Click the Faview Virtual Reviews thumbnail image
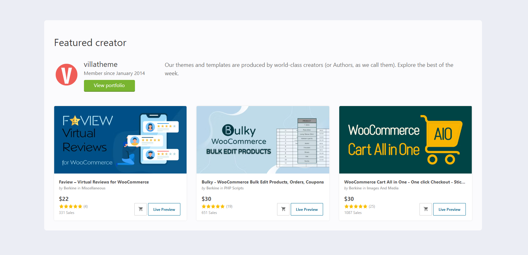Screen dimensions: 528x255 pyautogui.click(x=120, y=140)
